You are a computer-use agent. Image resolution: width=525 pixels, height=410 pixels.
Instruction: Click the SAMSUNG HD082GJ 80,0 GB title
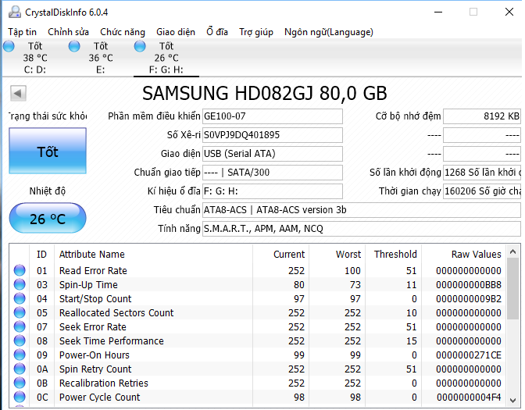pyautogui.click(x=265, y=94)
